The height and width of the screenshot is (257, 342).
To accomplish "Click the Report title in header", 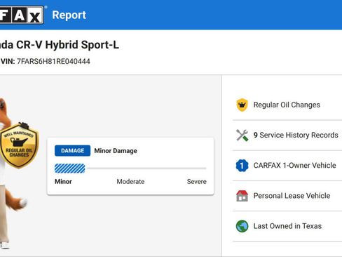I will click(x=69, y=15).
